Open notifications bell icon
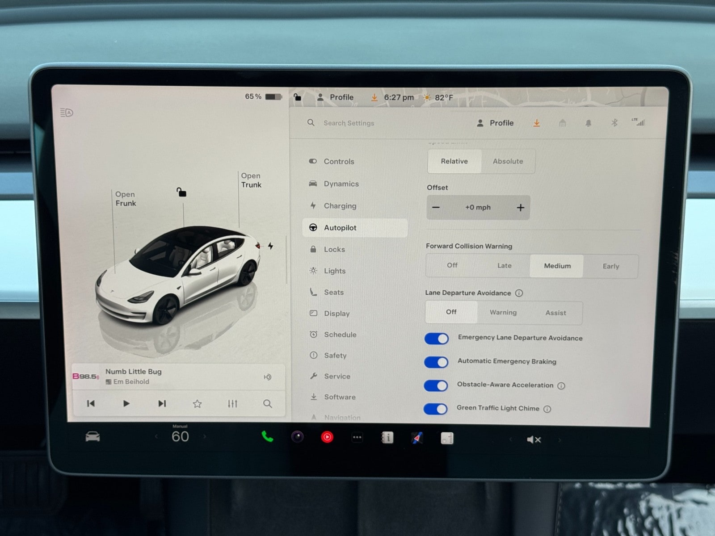This screenshot has height=536, width=715. click(x=588, y=123)
